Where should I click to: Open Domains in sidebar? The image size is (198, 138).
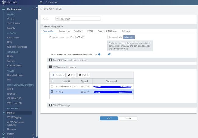[11, 129]
